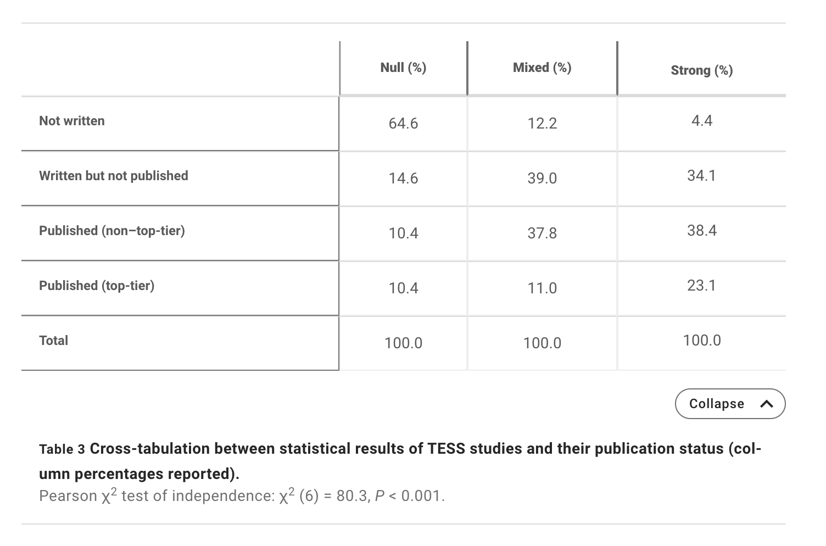
Task: Click the Pearson χ² test note text
Action: click(x=242, y=496)
